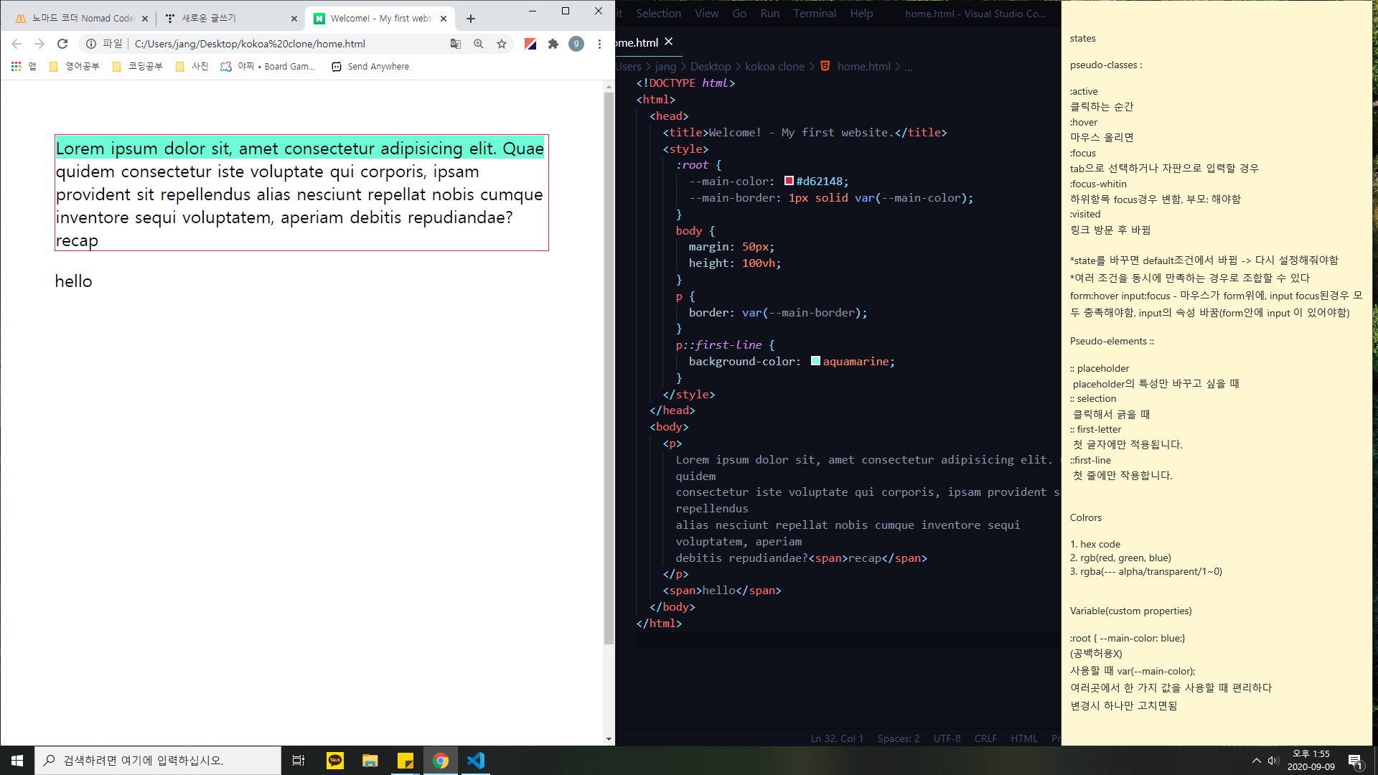Click the aquamarine color swatch in code
Screen dimensions: 1378x775
[x=815, y=361]
